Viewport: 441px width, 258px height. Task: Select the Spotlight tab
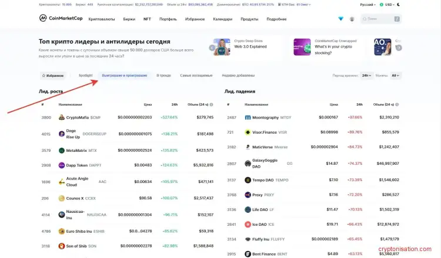coord(85,76)
